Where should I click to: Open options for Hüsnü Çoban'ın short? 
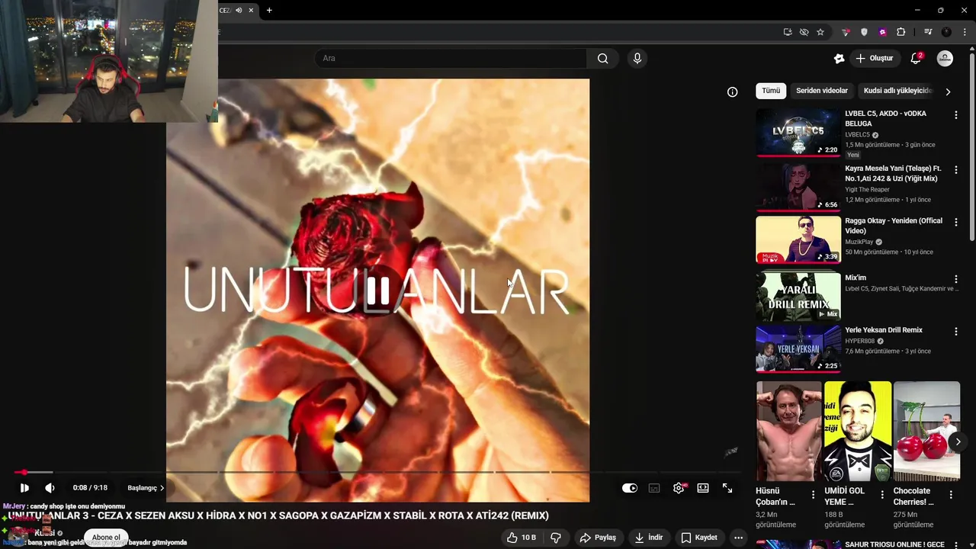(x=813, y=495)
